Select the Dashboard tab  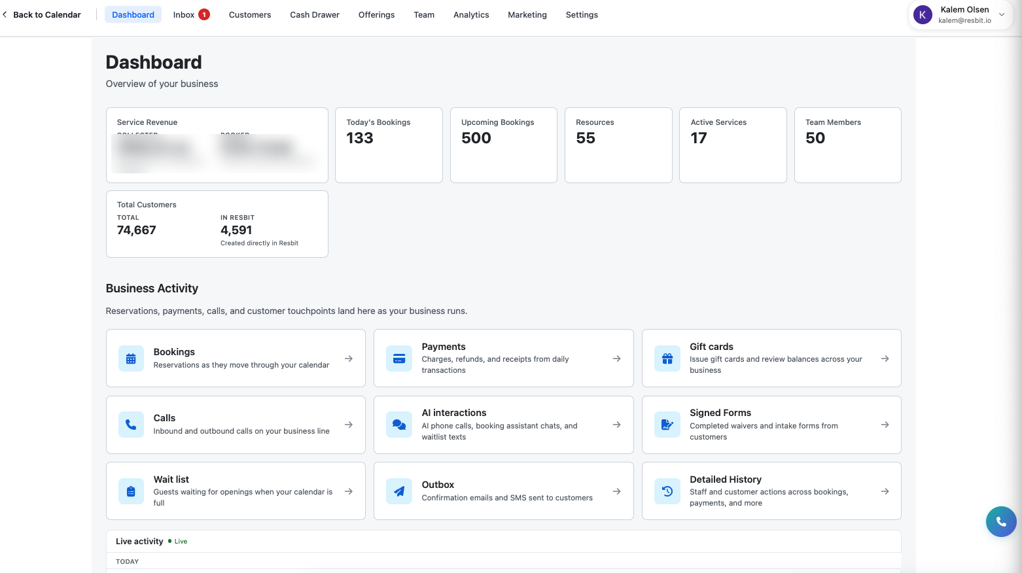point(133,14)
